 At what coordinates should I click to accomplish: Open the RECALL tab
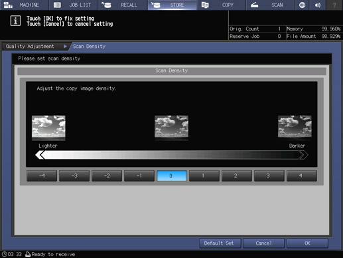coord(123,5)
